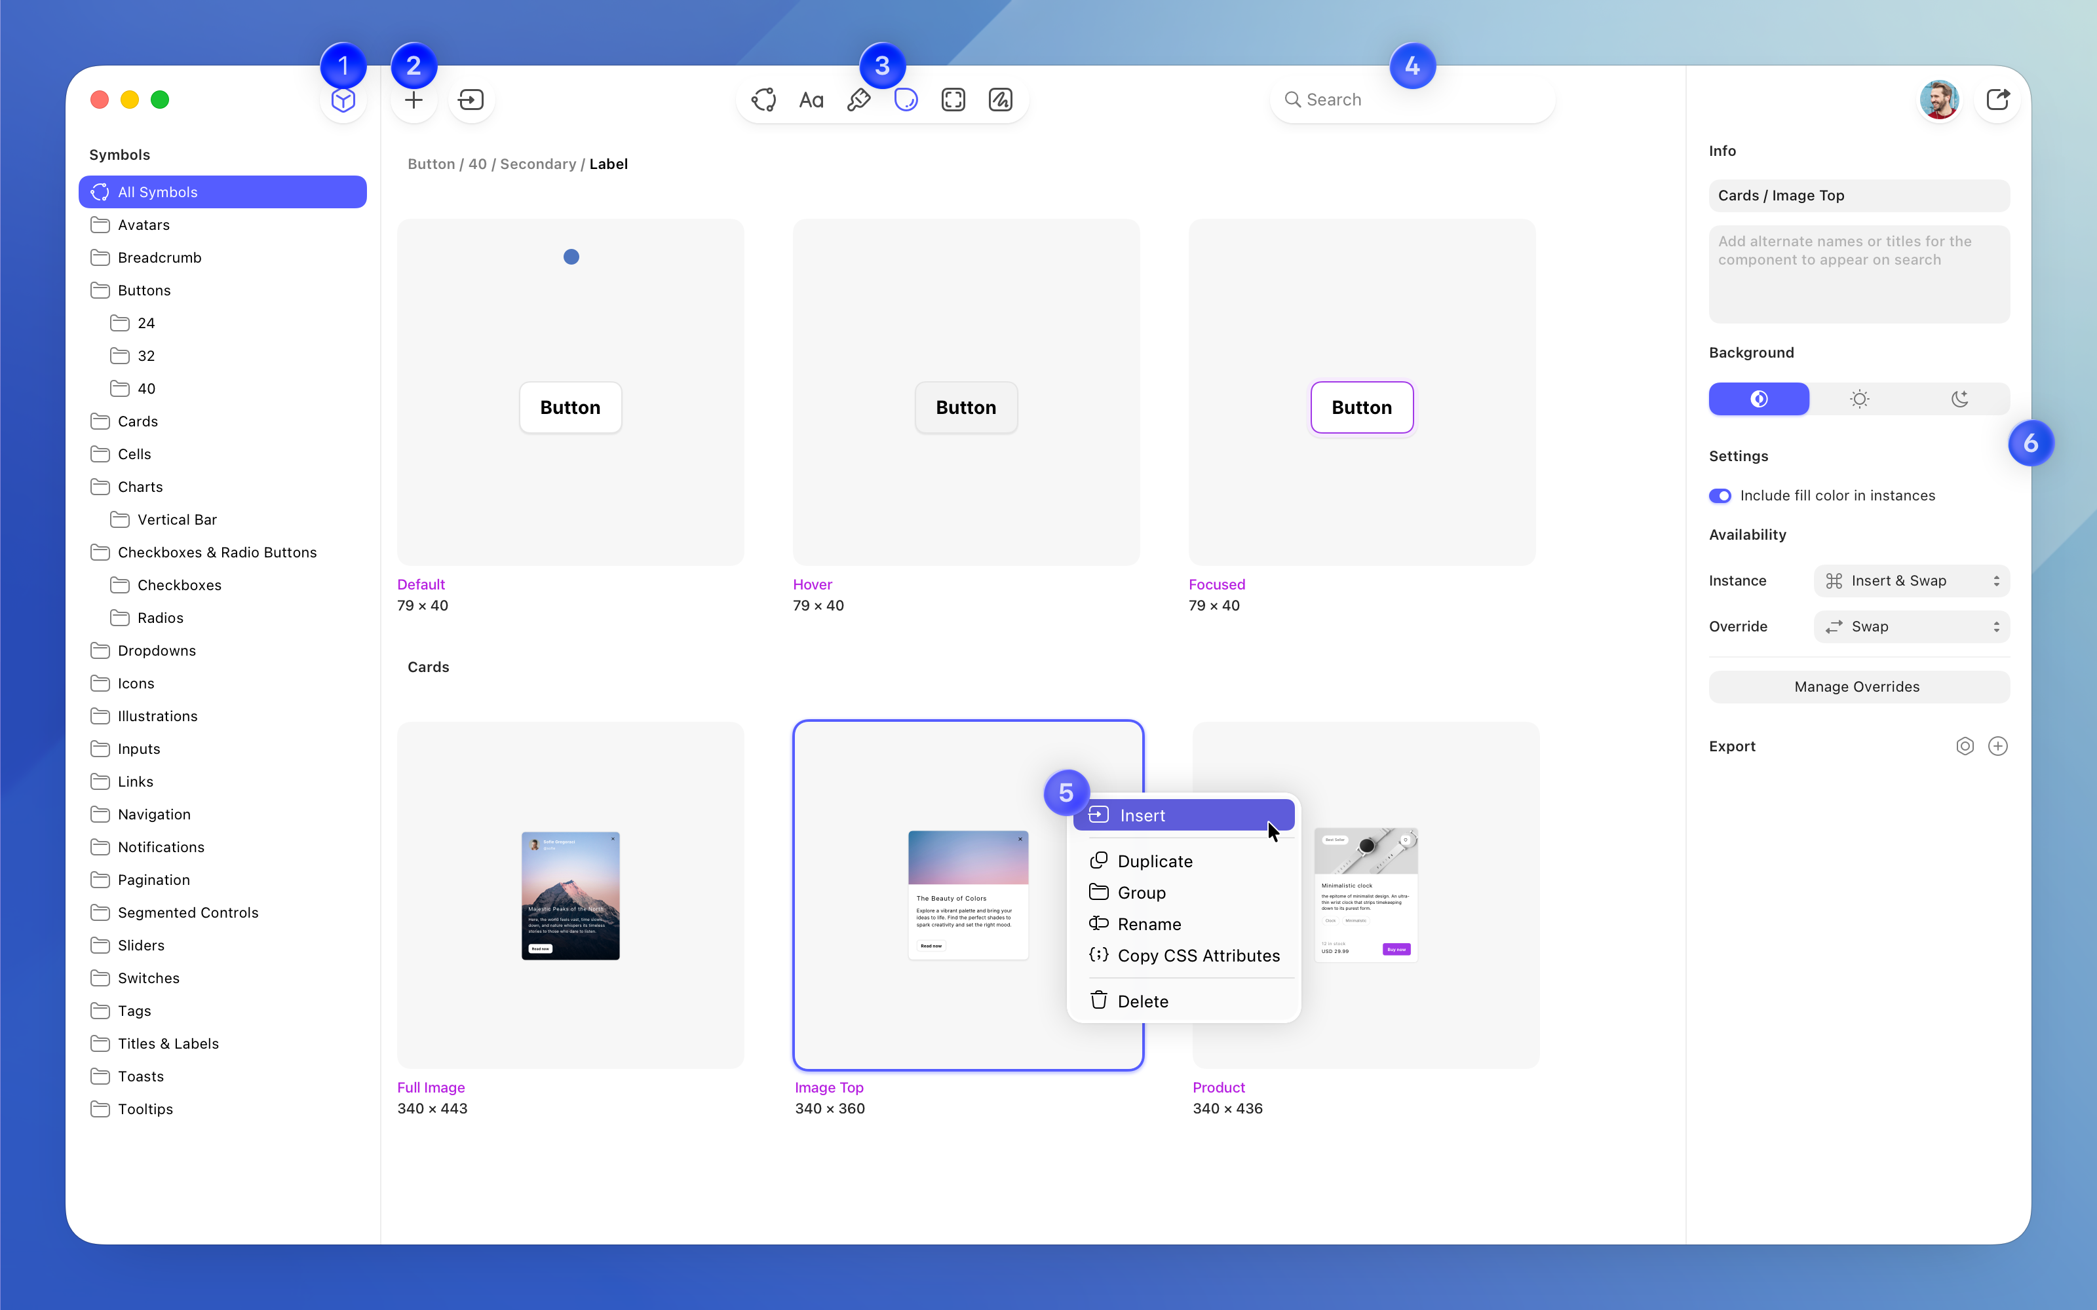The image size is (2097, 1310).
Task: Click the Insert toolbar icon next to plus
Action: pos(471,100)
